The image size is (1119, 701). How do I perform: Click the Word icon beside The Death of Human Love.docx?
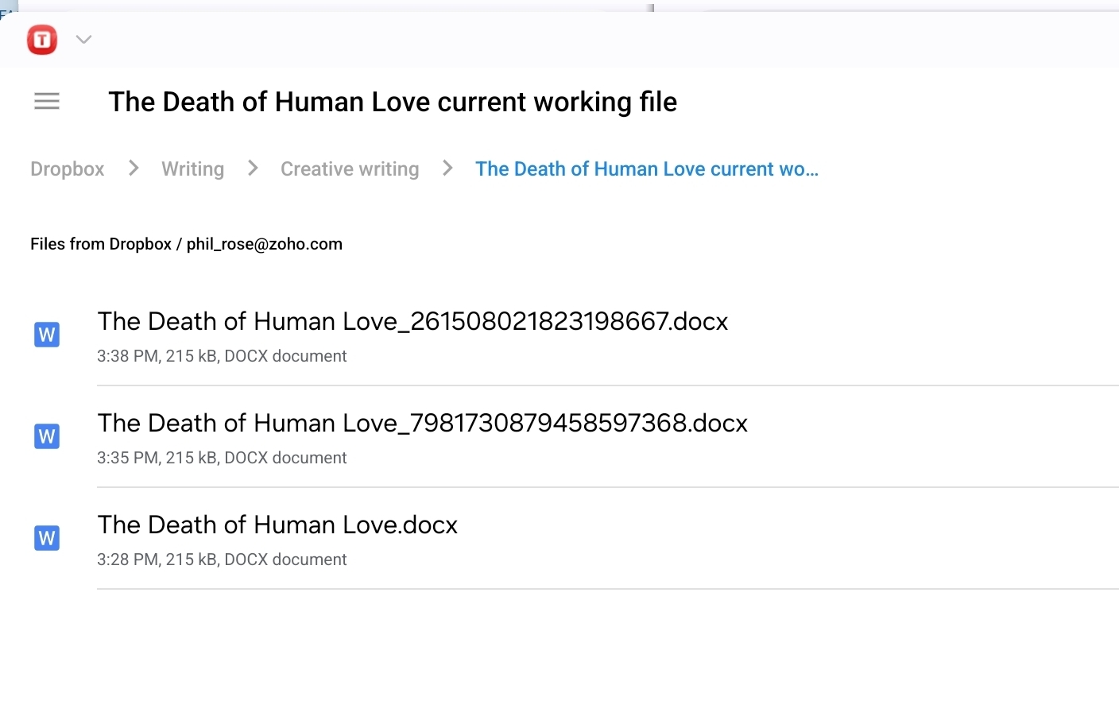(x=47, y=538)
